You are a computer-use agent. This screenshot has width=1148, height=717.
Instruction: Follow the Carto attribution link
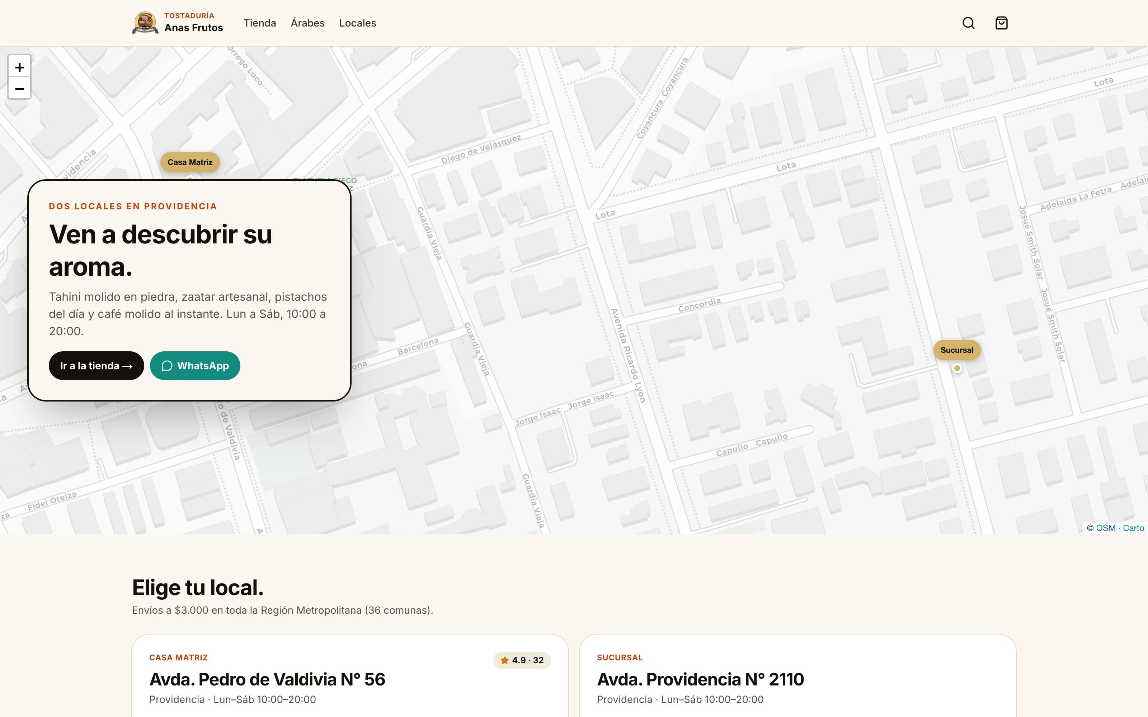click(1133, 528)
